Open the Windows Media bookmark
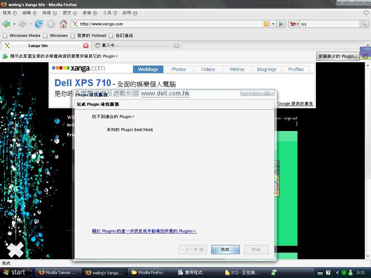The image size is (371, 278). [22, 35]
